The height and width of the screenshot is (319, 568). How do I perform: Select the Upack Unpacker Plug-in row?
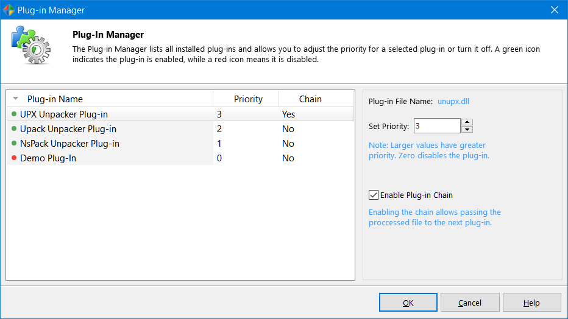[x=180, y=129]
